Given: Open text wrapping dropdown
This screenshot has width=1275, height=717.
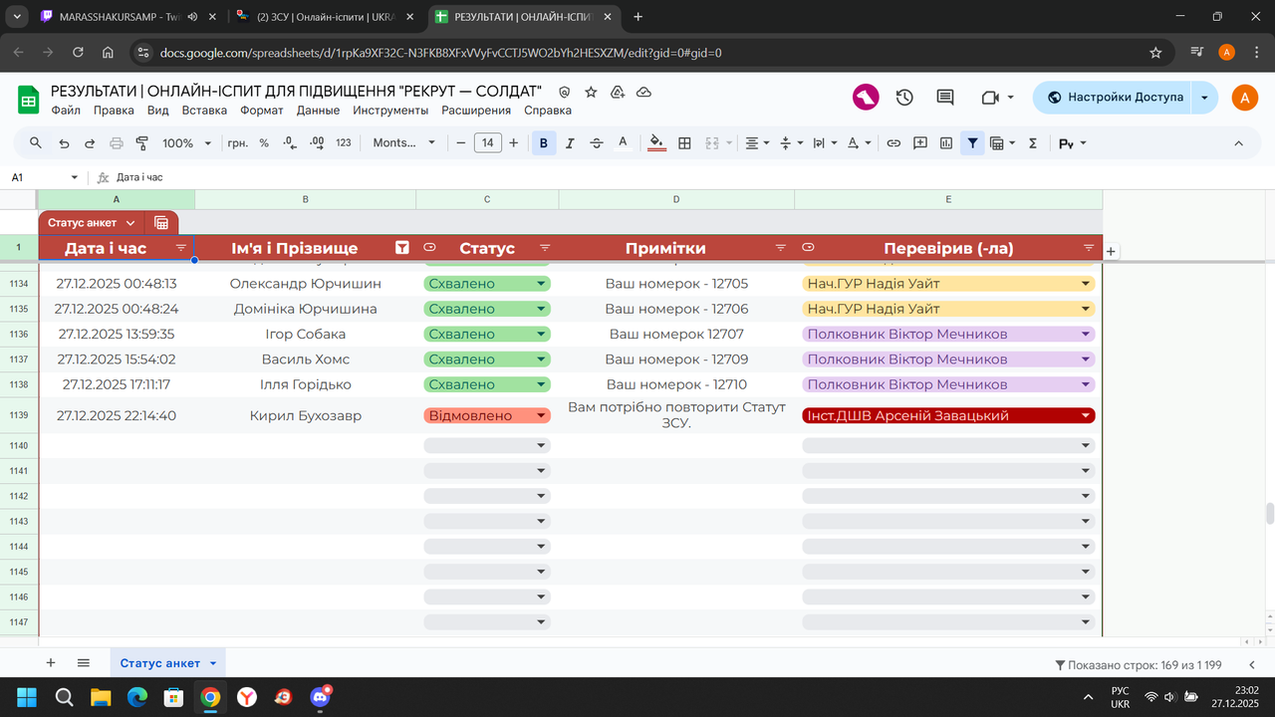Looking at the screenshot, I should [x=824, y=143].
